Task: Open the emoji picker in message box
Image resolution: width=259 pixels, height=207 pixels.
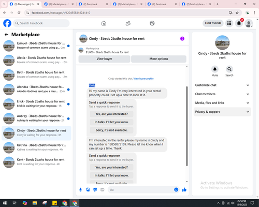Action: click(x=176, y=190)
